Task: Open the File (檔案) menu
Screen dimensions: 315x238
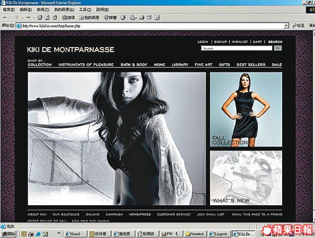Action: [9, 9]
